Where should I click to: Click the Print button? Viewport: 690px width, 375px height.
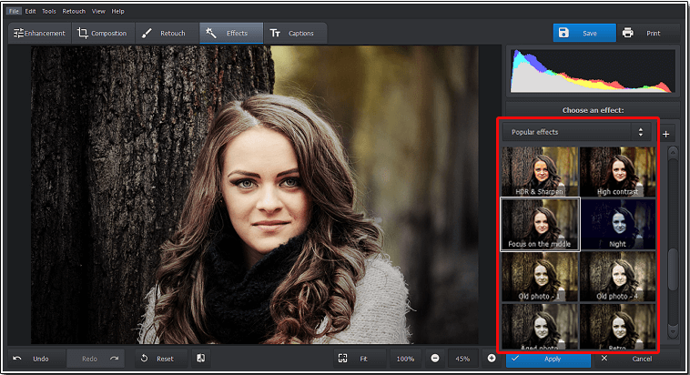tap(649, 33)
